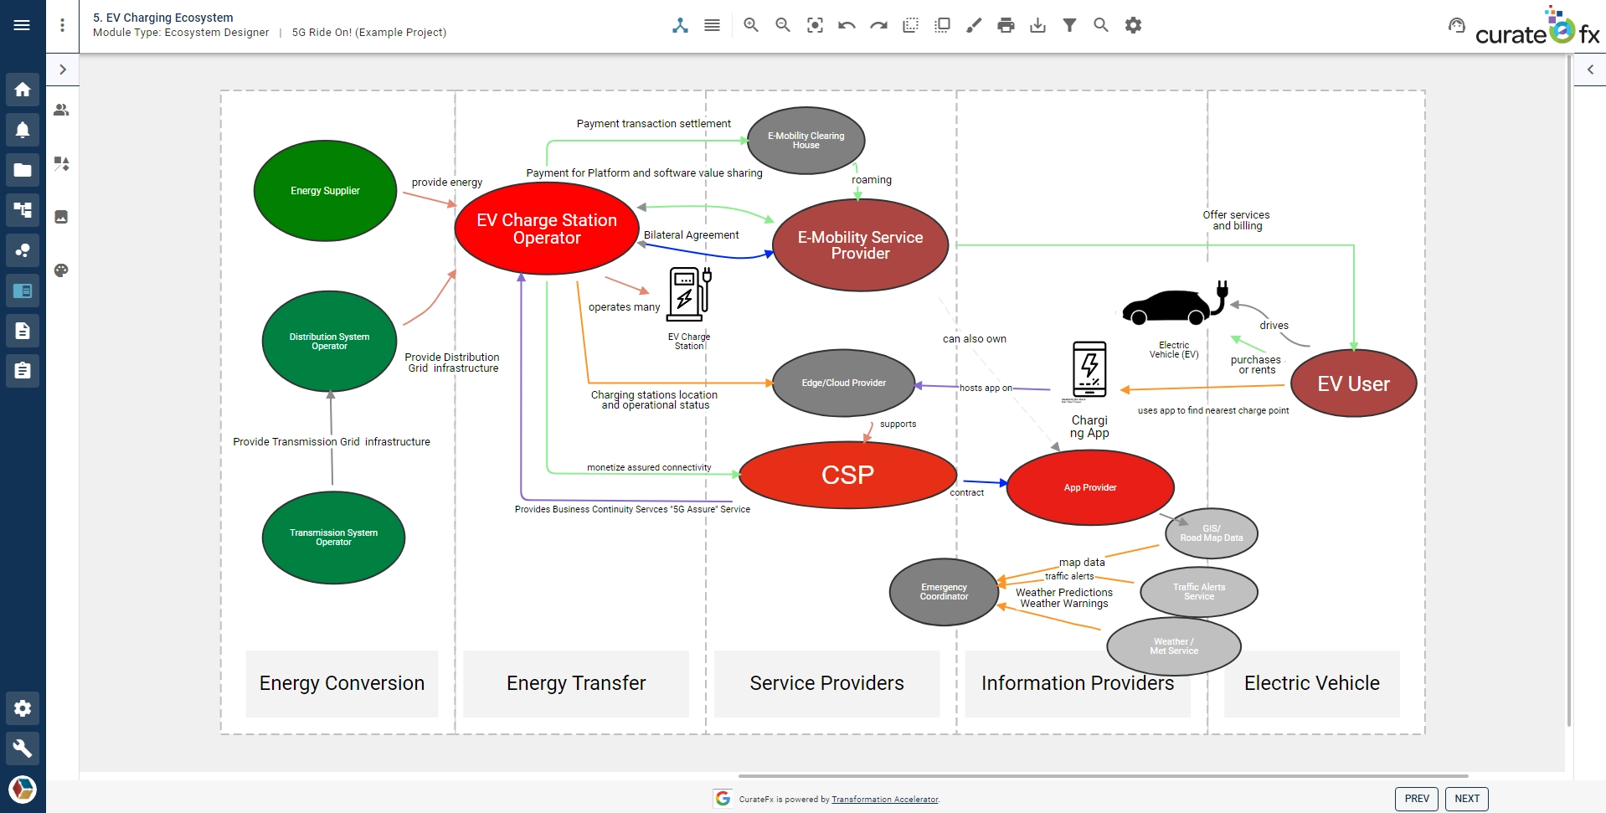Open the hamburger main menu
This screenshot has height=813, width=1606.
[22, 25]
